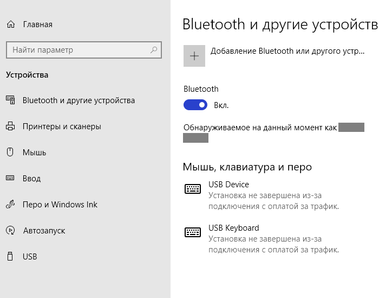The height and width of the screenshot is (298, 379).
Task: Click inside the Найти параметр search field
Action: 83,50
